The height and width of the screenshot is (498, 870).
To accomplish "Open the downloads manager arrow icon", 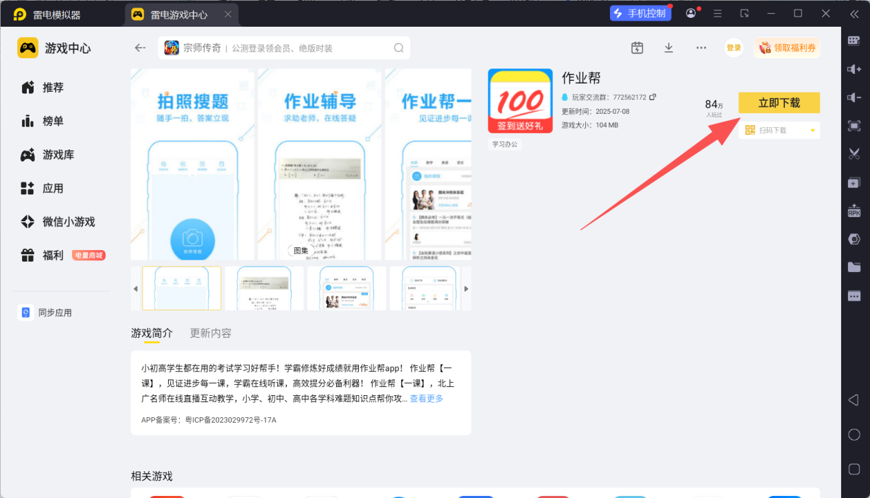I will point(669,47).
